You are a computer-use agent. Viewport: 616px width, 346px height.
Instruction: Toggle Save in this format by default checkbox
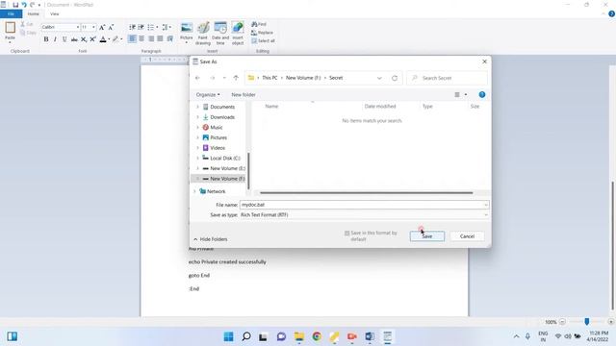[346, 233]
